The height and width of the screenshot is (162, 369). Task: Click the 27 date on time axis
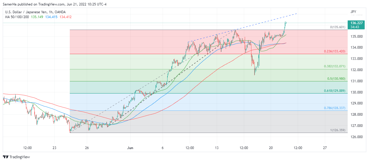325,148
